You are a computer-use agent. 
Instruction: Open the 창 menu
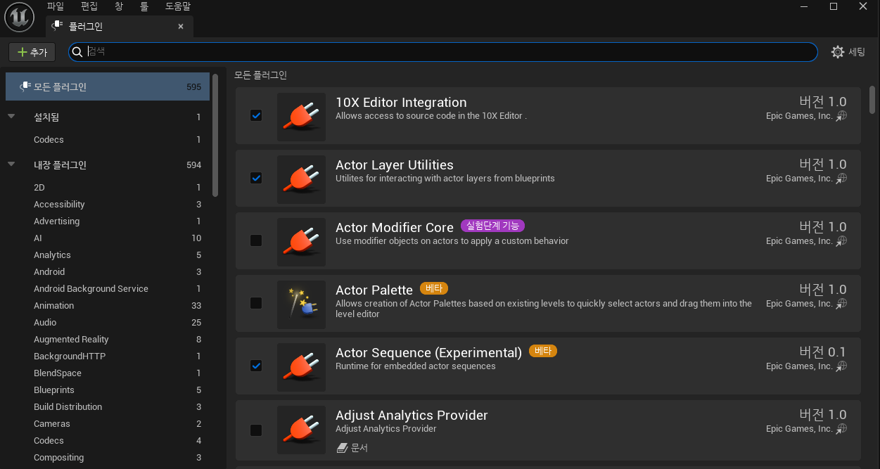(118, 6)
